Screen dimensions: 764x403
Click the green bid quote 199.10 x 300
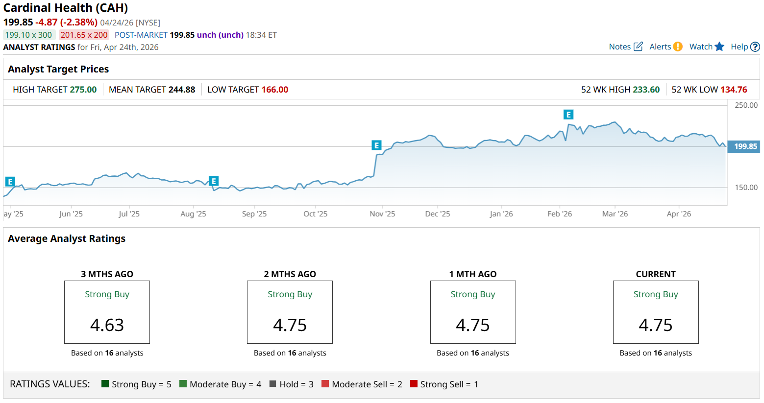tap(28, 35)
